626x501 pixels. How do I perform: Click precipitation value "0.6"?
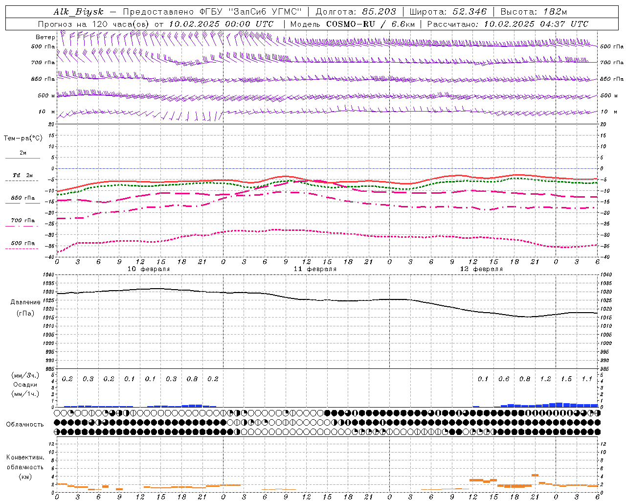[x=504, y=379]
